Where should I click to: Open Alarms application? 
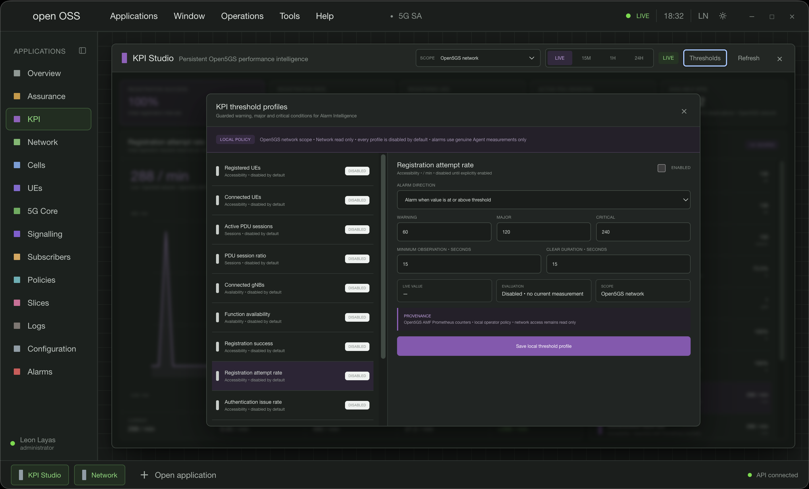tap(49, 372)
